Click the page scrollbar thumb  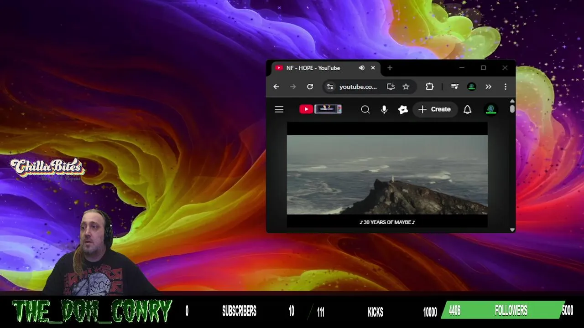512,109
